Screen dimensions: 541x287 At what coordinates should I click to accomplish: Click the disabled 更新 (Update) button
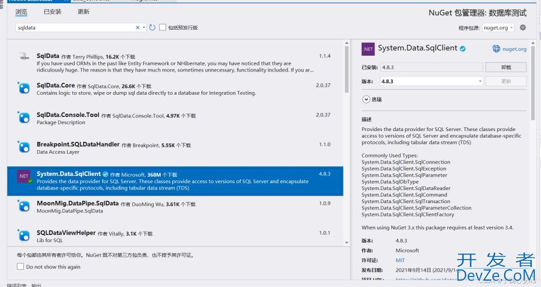point(506,82)
